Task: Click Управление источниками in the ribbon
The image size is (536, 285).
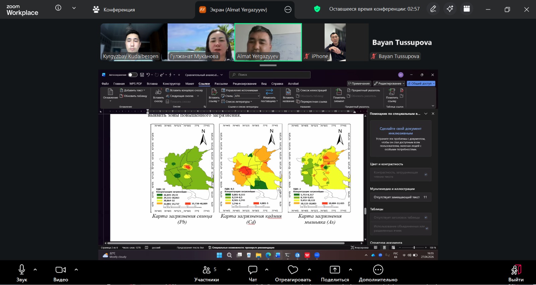Action: click(240, 90)
